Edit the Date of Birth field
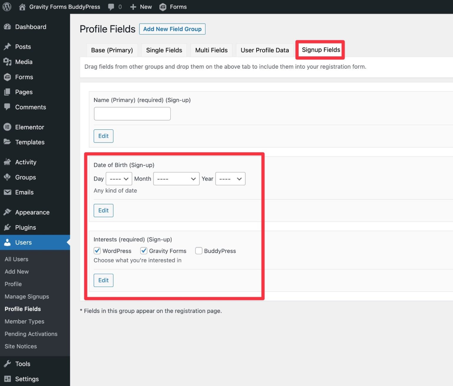The height and width of the screenshot is (386, 453). 103,210
